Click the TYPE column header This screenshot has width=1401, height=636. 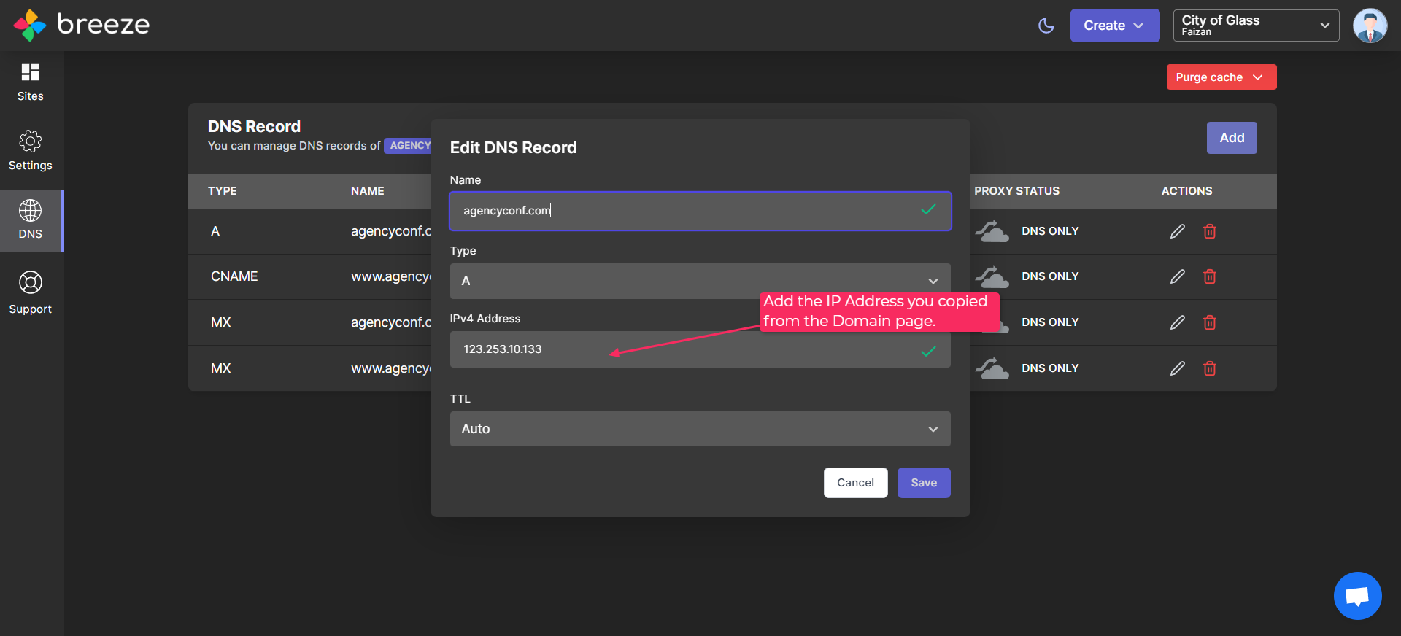pyautogui.click(x=223, y=191)
